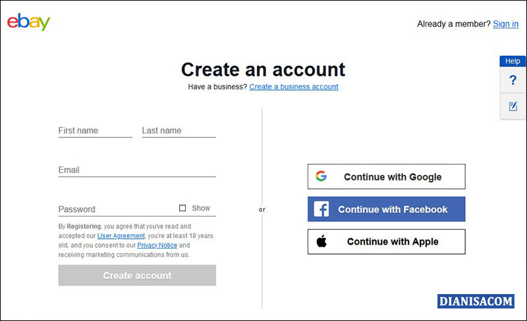
Task: Open the help question mark icon
Action: tap(513, 80)
